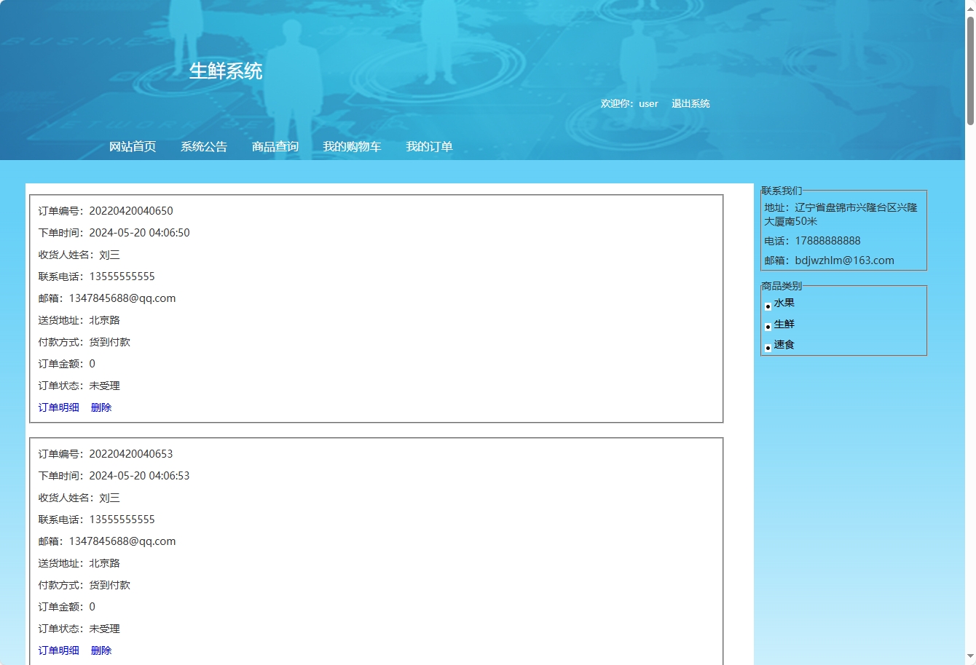Go to 系统公告 in navigation bar
The height and width of the screenshot is (665, 976).
[204, 147]
